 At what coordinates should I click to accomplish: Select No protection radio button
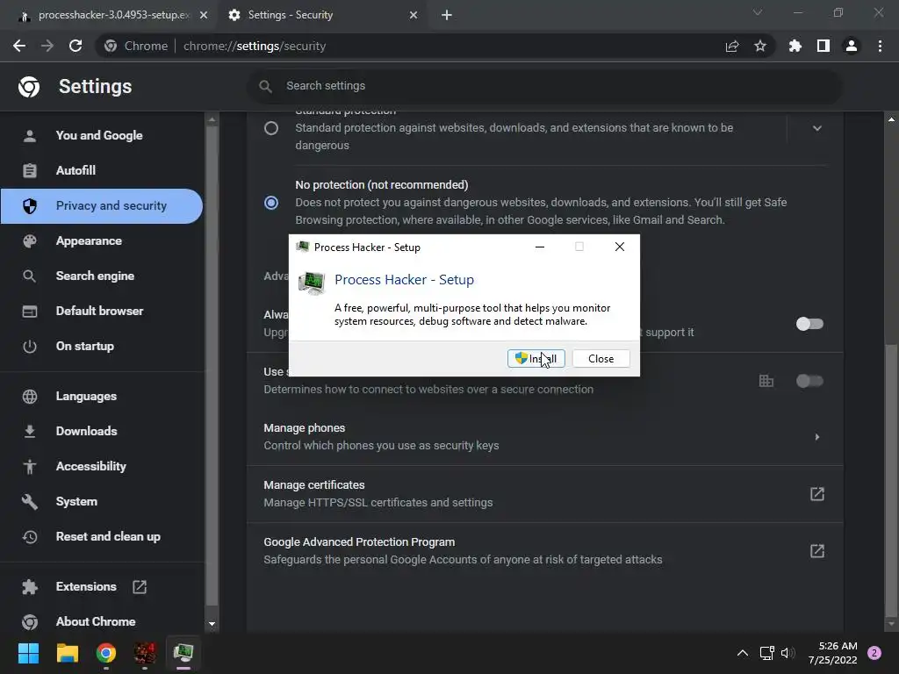click(x=271, y=203)
